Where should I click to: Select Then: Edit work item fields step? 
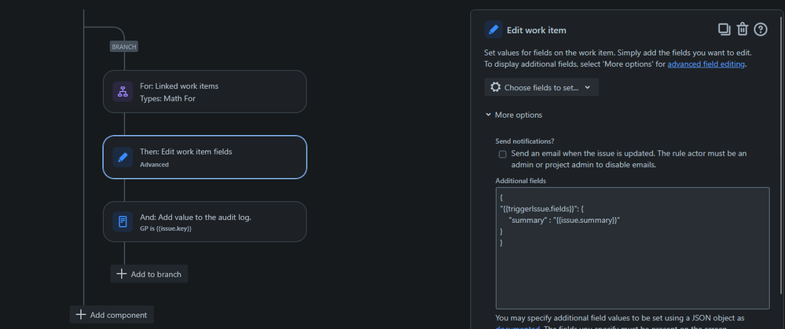click(205, 157)
